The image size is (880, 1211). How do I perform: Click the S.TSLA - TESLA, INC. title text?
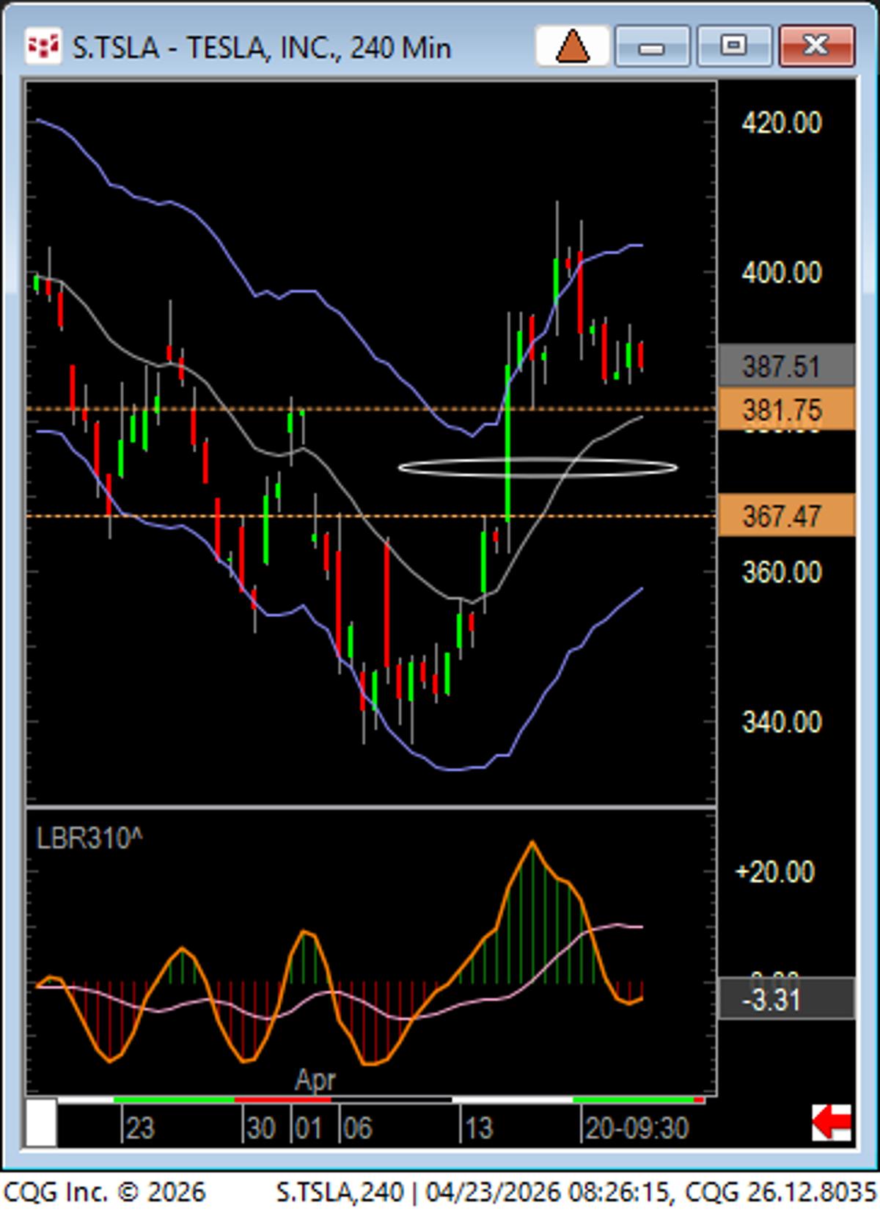point(261,48)
